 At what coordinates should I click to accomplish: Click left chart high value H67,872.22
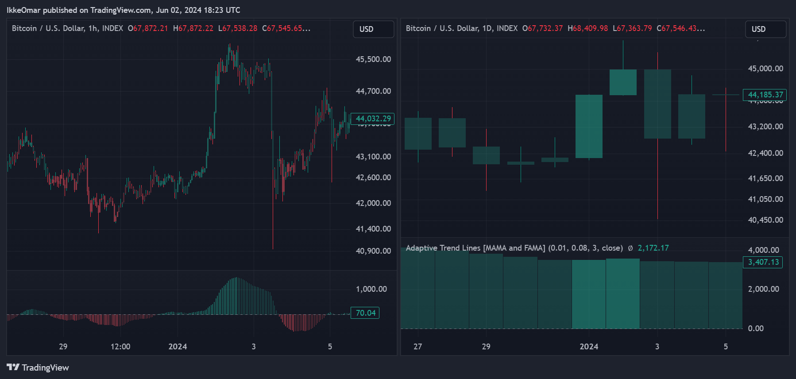[193, 28]
